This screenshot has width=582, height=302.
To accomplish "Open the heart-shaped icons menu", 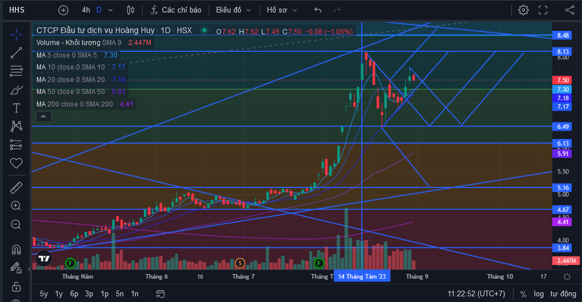I will [16, 163].
